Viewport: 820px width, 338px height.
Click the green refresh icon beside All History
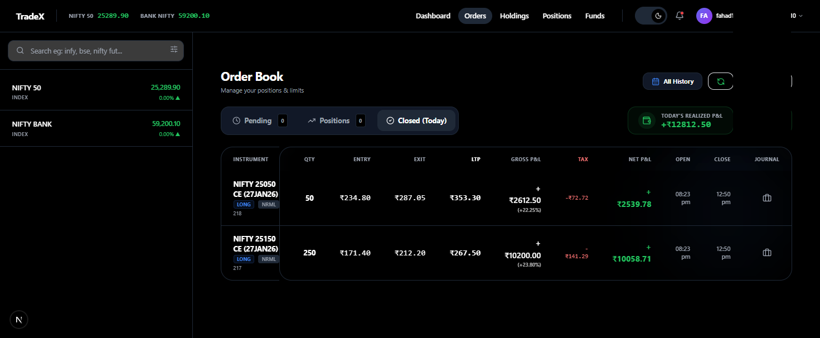[x=720, y=81]
